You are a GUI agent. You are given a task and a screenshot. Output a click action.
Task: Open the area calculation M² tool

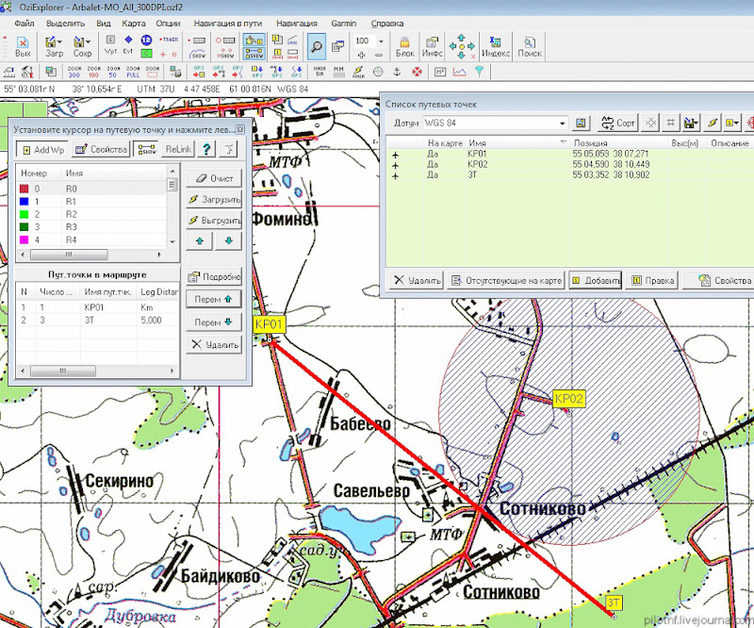coord(440,73)
